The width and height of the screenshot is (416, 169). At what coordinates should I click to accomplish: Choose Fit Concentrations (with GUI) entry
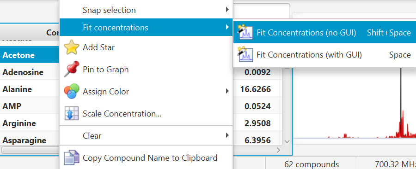point(324,54)
